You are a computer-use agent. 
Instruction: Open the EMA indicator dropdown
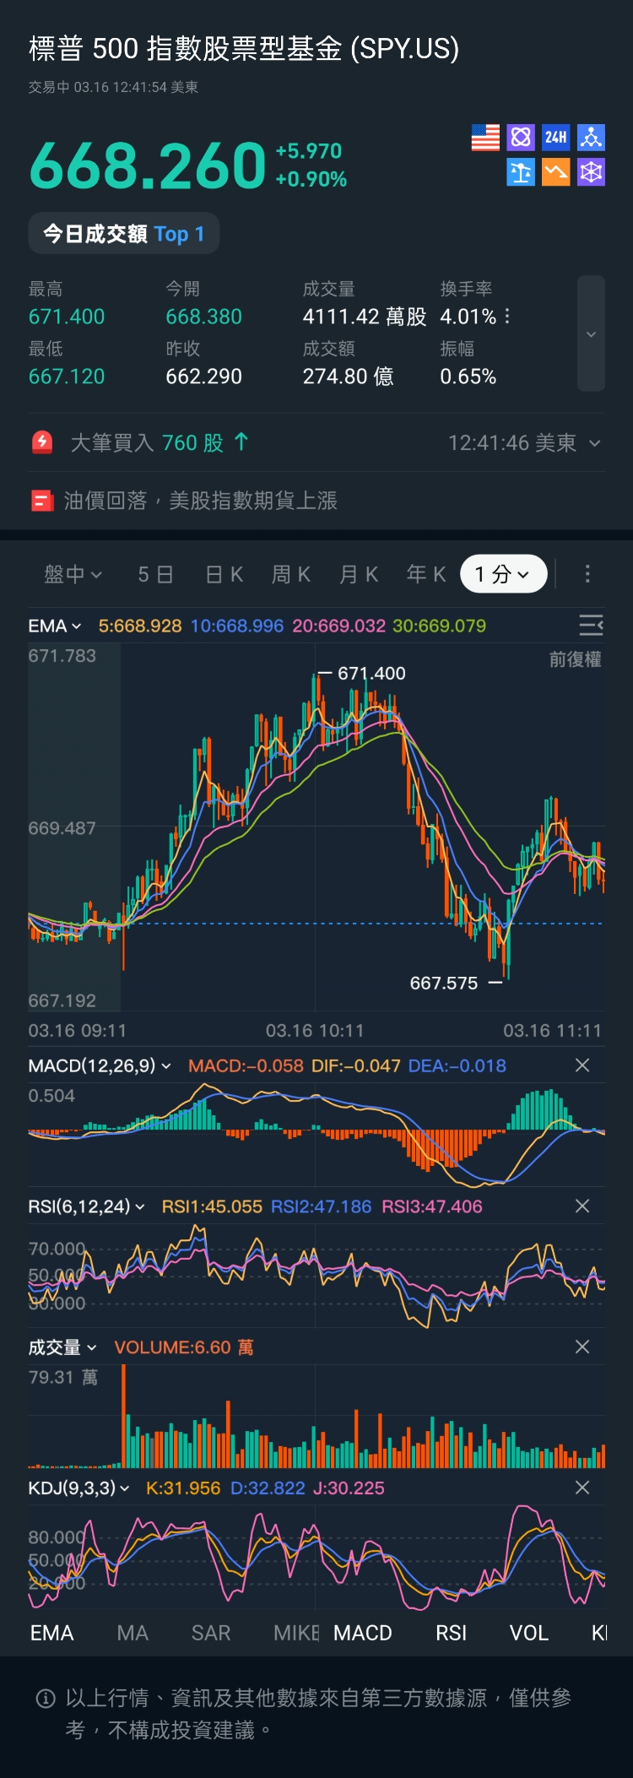(x=55, y=626)
